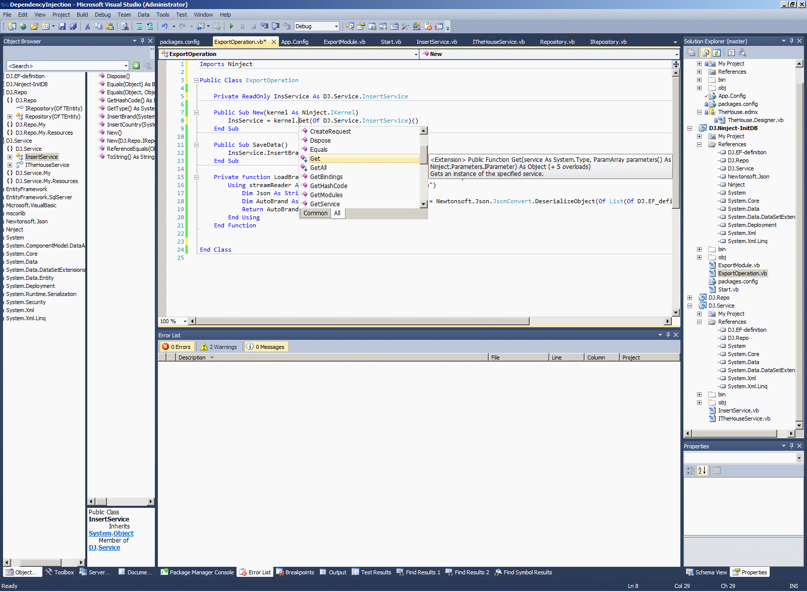Image resolution: width=807 pixels, height=592 pixels.
Task: Switch to the InsertService.vb tab
Action: 436,42
